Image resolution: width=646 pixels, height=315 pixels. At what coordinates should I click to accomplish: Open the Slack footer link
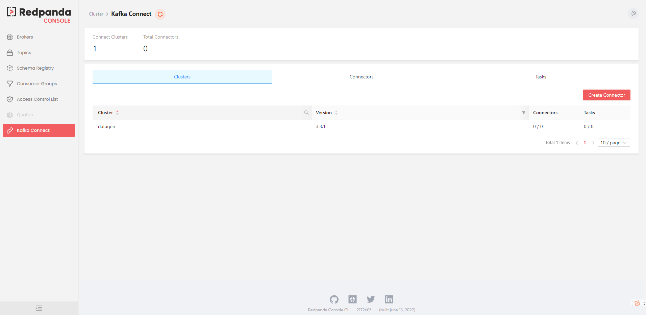pos(352,299)
